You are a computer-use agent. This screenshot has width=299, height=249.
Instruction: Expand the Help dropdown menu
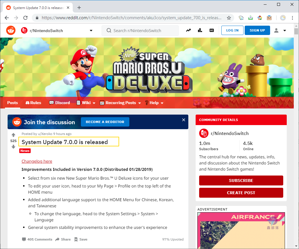(x=154, y=103)
